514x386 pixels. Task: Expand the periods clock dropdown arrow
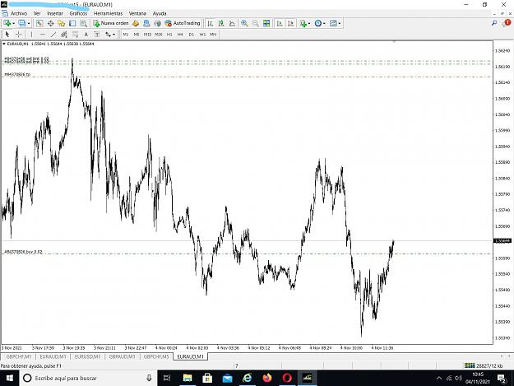tap(324, 23)
